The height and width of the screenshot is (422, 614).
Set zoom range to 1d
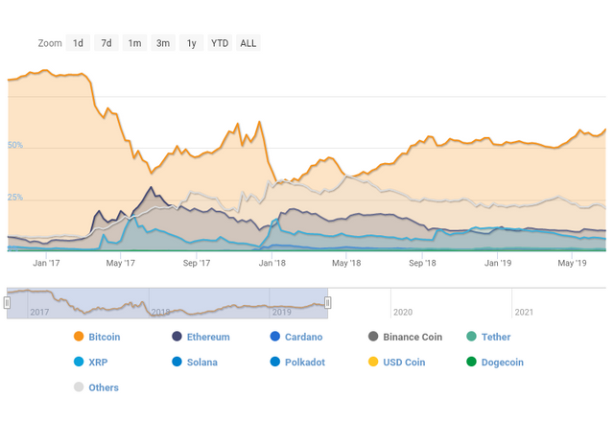click(78, 43)
